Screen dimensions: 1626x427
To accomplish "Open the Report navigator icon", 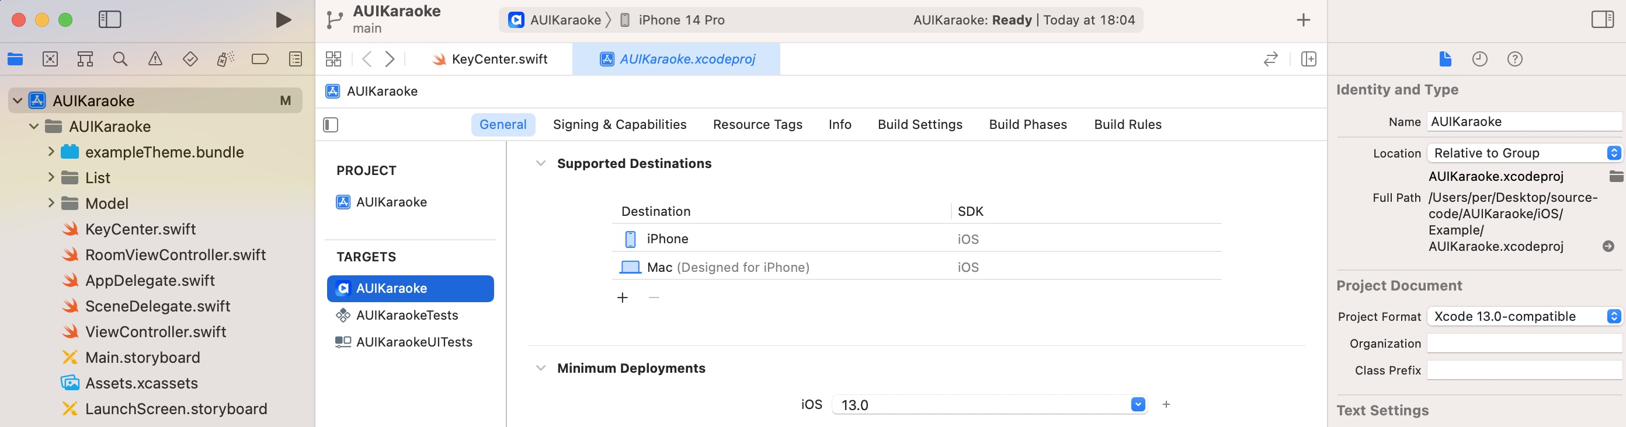I will [x=296, y=60].
